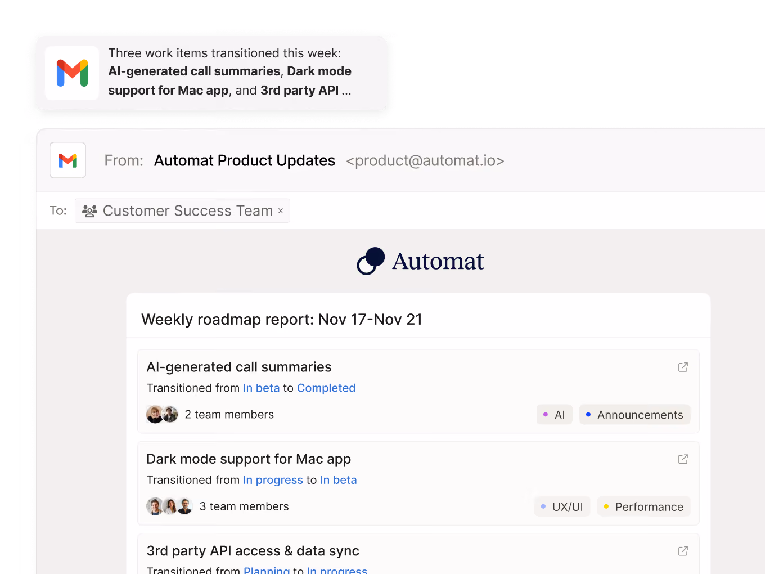This screenshot has width=765, height=574.
Task: Click "In beta" link under AI-generated call summaries
Action: 261,388
